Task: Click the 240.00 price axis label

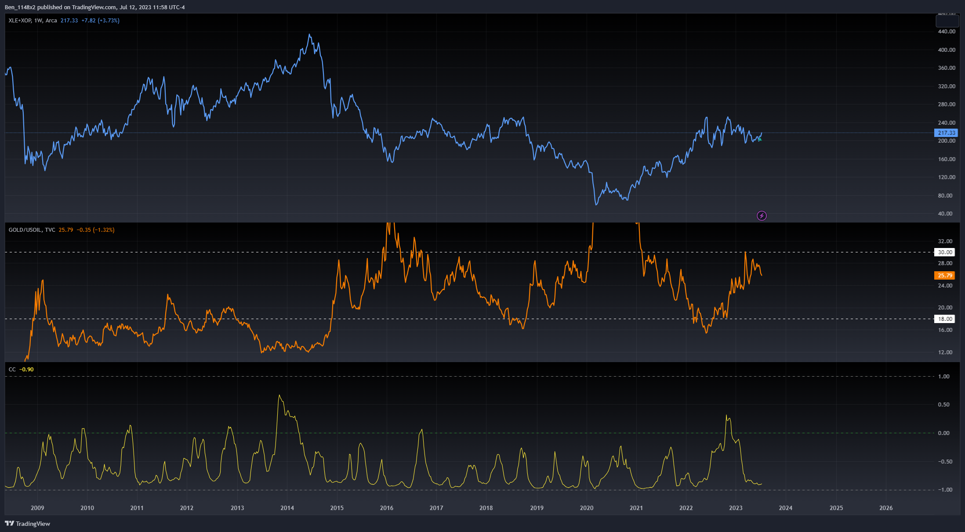Action: pos(947,123)
